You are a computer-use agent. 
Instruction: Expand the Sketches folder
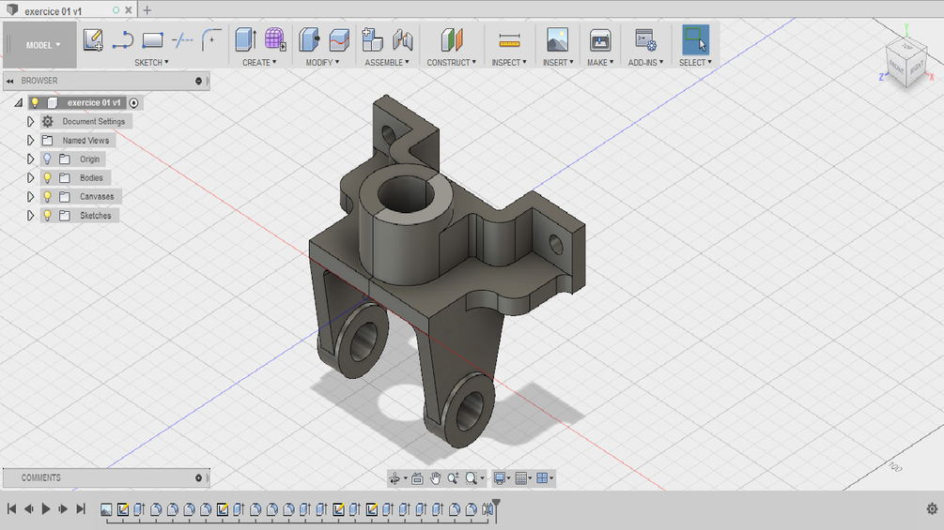click(30, 215)
